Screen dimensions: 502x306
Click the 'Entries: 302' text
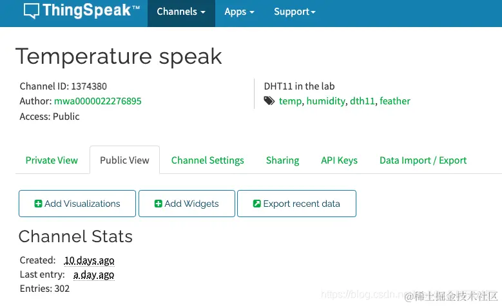(44, 289)
